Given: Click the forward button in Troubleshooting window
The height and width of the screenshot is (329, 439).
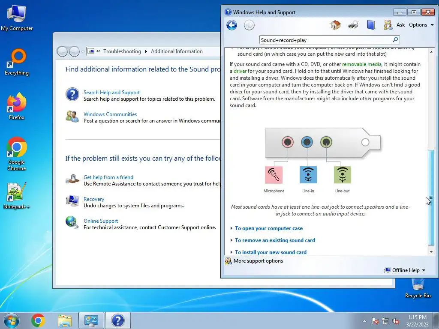Looking at the screenshot, I should click(74, 51).
